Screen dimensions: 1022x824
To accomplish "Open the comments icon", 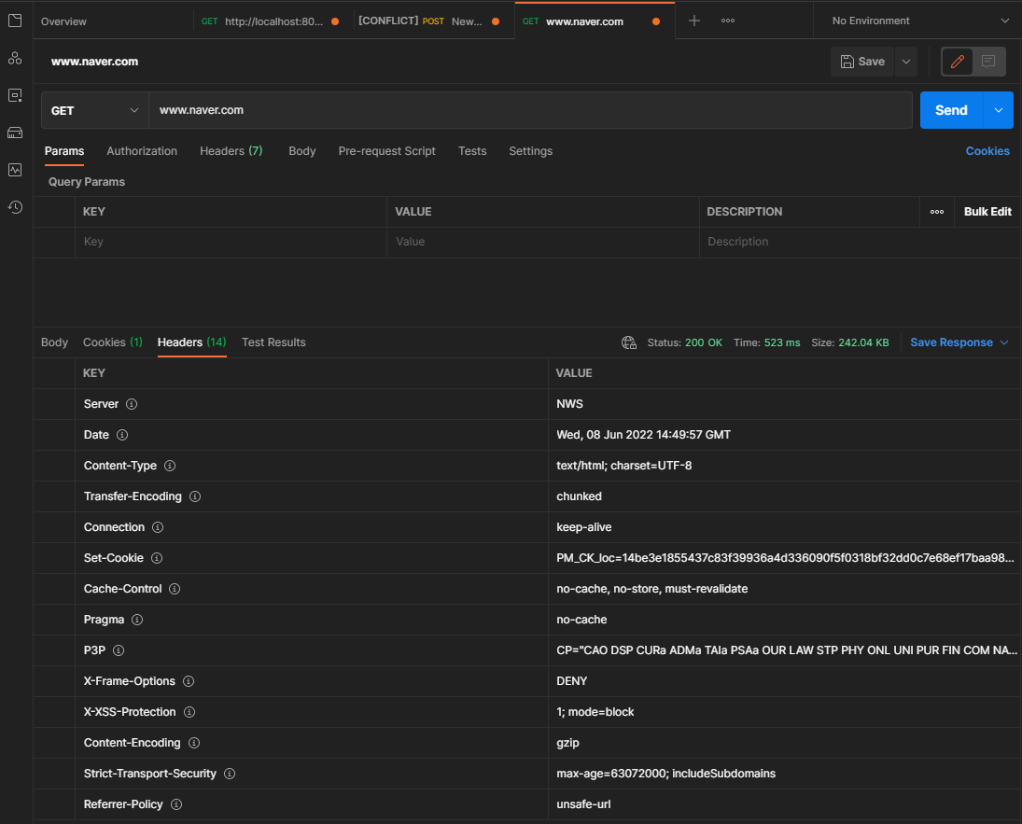I will point(988,62).
